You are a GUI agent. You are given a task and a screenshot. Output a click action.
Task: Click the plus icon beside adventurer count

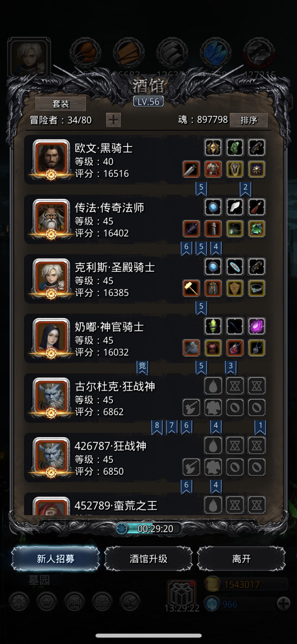tap(113, 120)
